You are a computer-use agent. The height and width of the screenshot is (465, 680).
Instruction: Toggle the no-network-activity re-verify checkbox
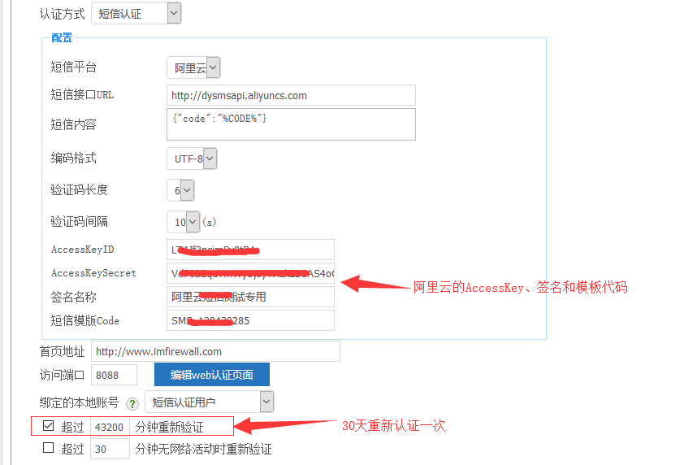pyautogui.click(x=49, y=448)
